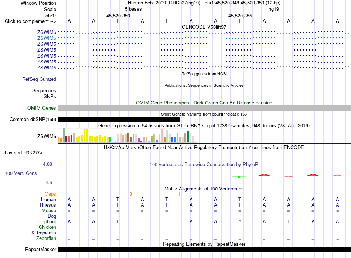351x258 pixels.
Task: Select the Human species row label
Action: tap(48, 200)
